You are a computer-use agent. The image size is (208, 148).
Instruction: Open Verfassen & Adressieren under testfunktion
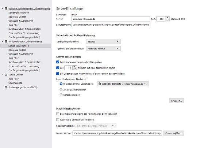click(21, 54)
